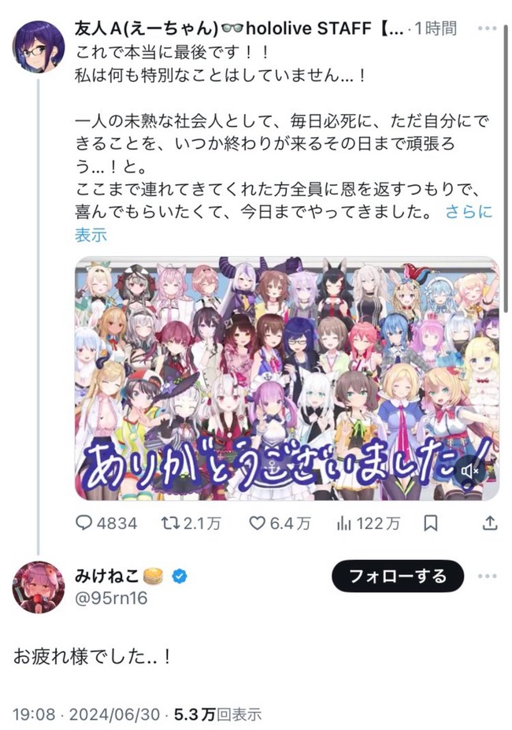This screenshot has width=512, height=730.
Task: Open the reply icon showing 4834 comments
Action: click(x=83, y=524)
